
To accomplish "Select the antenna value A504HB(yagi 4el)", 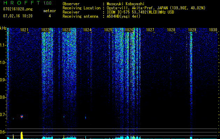I will point(123,16).
